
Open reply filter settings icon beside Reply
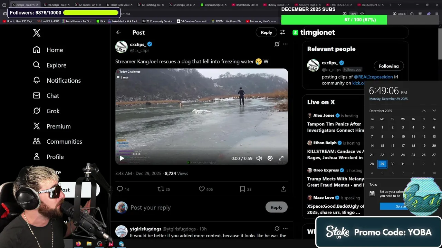point(282,32)
